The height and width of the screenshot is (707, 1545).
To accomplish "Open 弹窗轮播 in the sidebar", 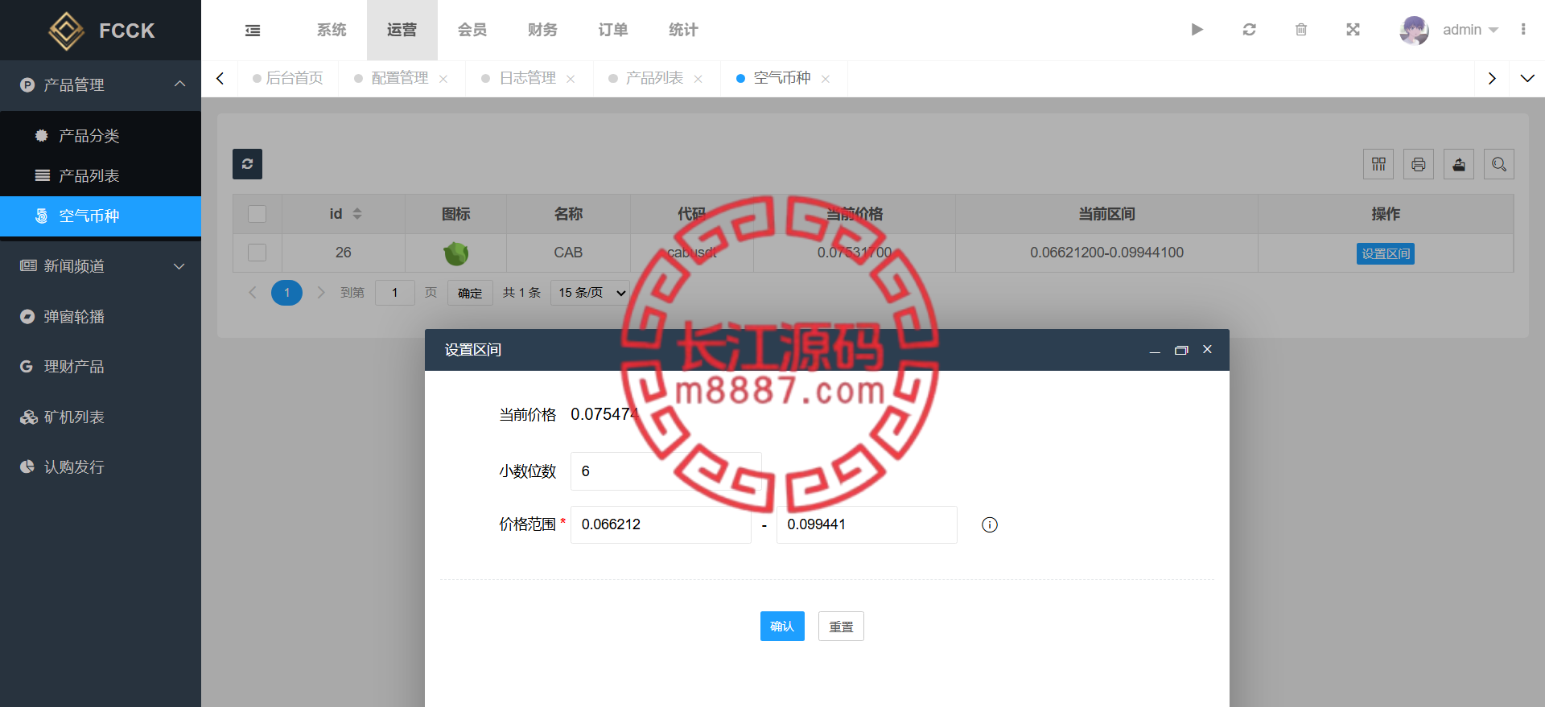I will [101, 317].
